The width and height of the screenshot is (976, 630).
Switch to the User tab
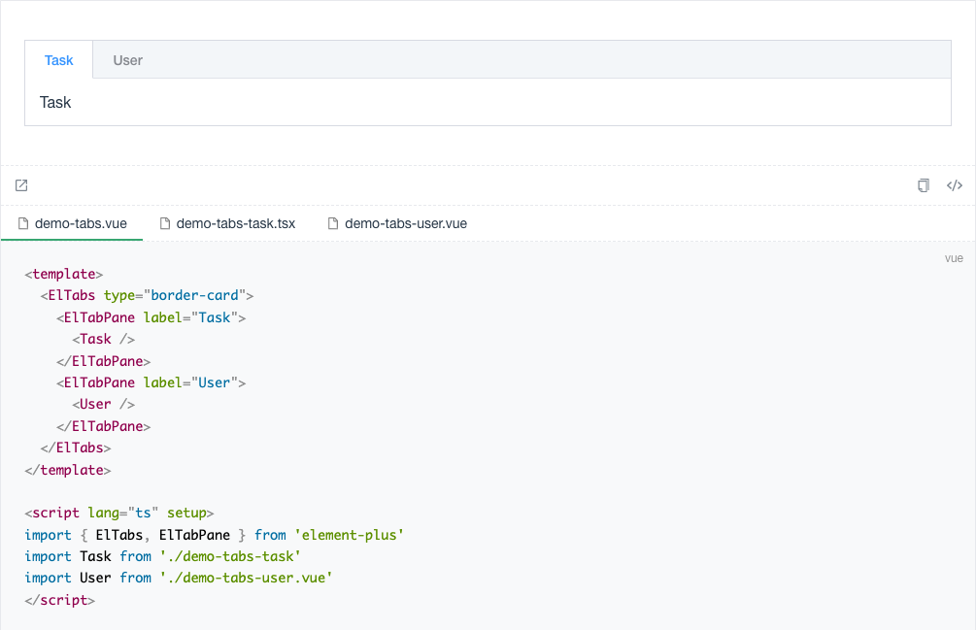(x=127, y=60)
